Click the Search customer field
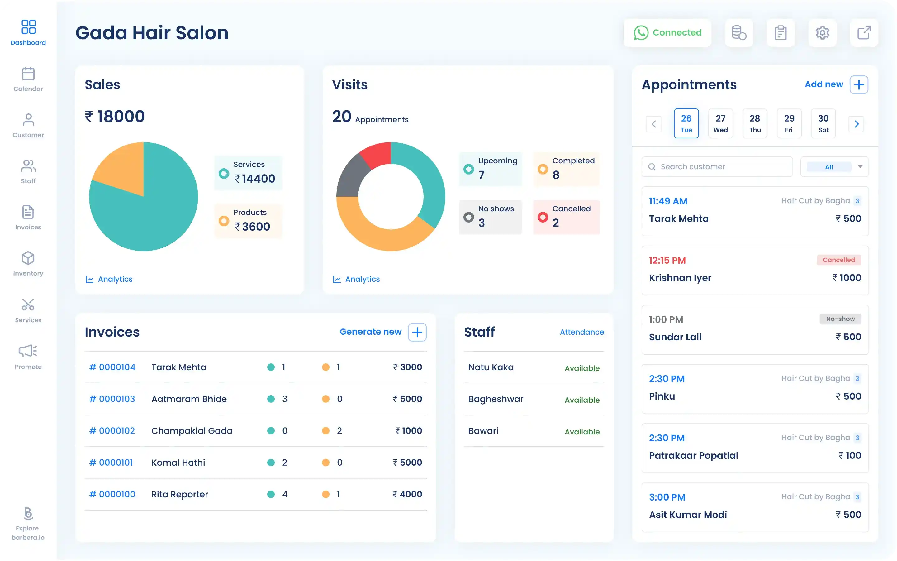897x561 pixels. click(717, 167)
